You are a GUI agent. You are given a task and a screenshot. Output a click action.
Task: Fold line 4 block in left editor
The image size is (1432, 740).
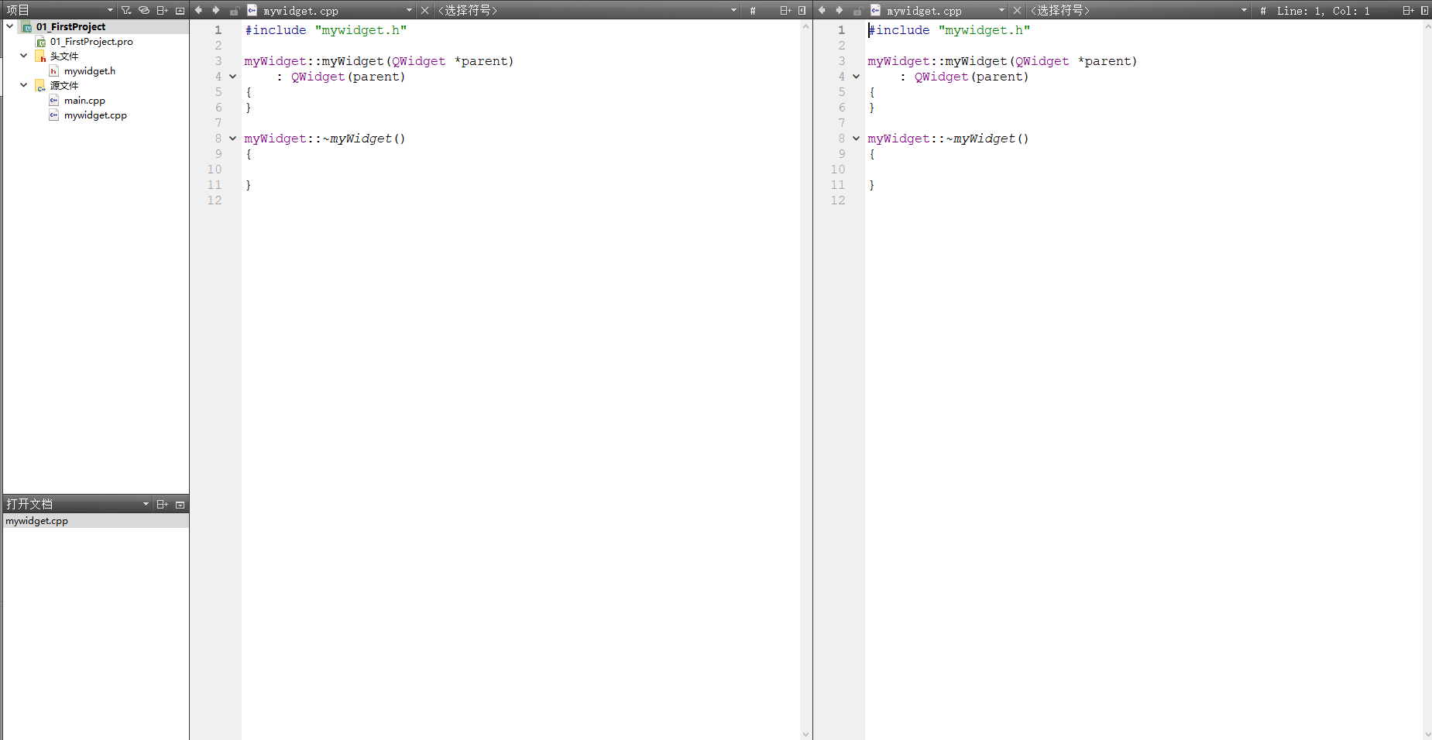click(x=232, y=77)
